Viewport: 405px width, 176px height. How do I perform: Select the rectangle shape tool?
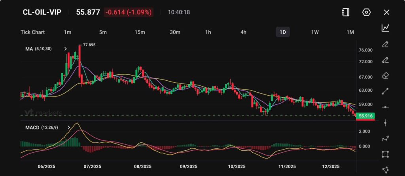pos(385,154)
